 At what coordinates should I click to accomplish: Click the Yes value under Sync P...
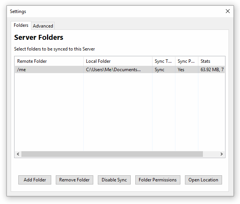click(x=181, y=70)
